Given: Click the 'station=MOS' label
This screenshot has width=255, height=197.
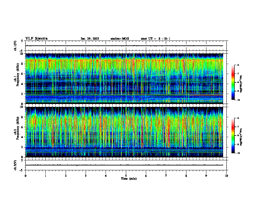Looking at the screenshot, I should (x=120, y=39).
